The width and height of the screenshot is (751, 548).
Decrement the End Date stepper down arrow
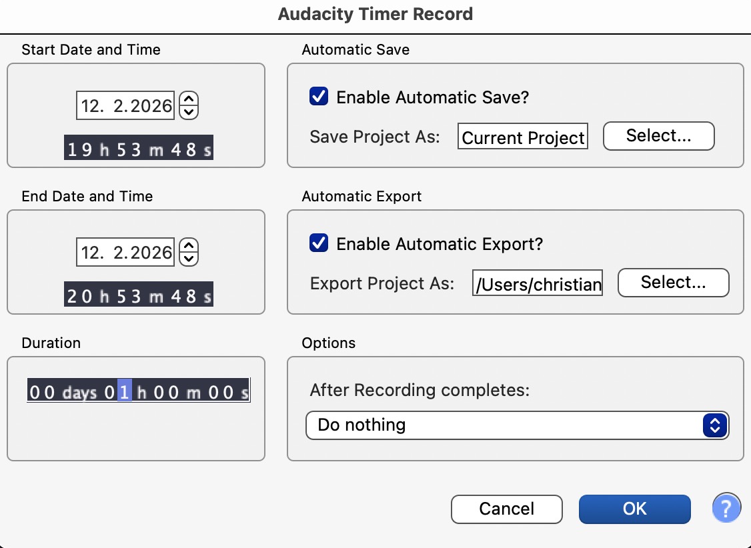tap(190, 258)
